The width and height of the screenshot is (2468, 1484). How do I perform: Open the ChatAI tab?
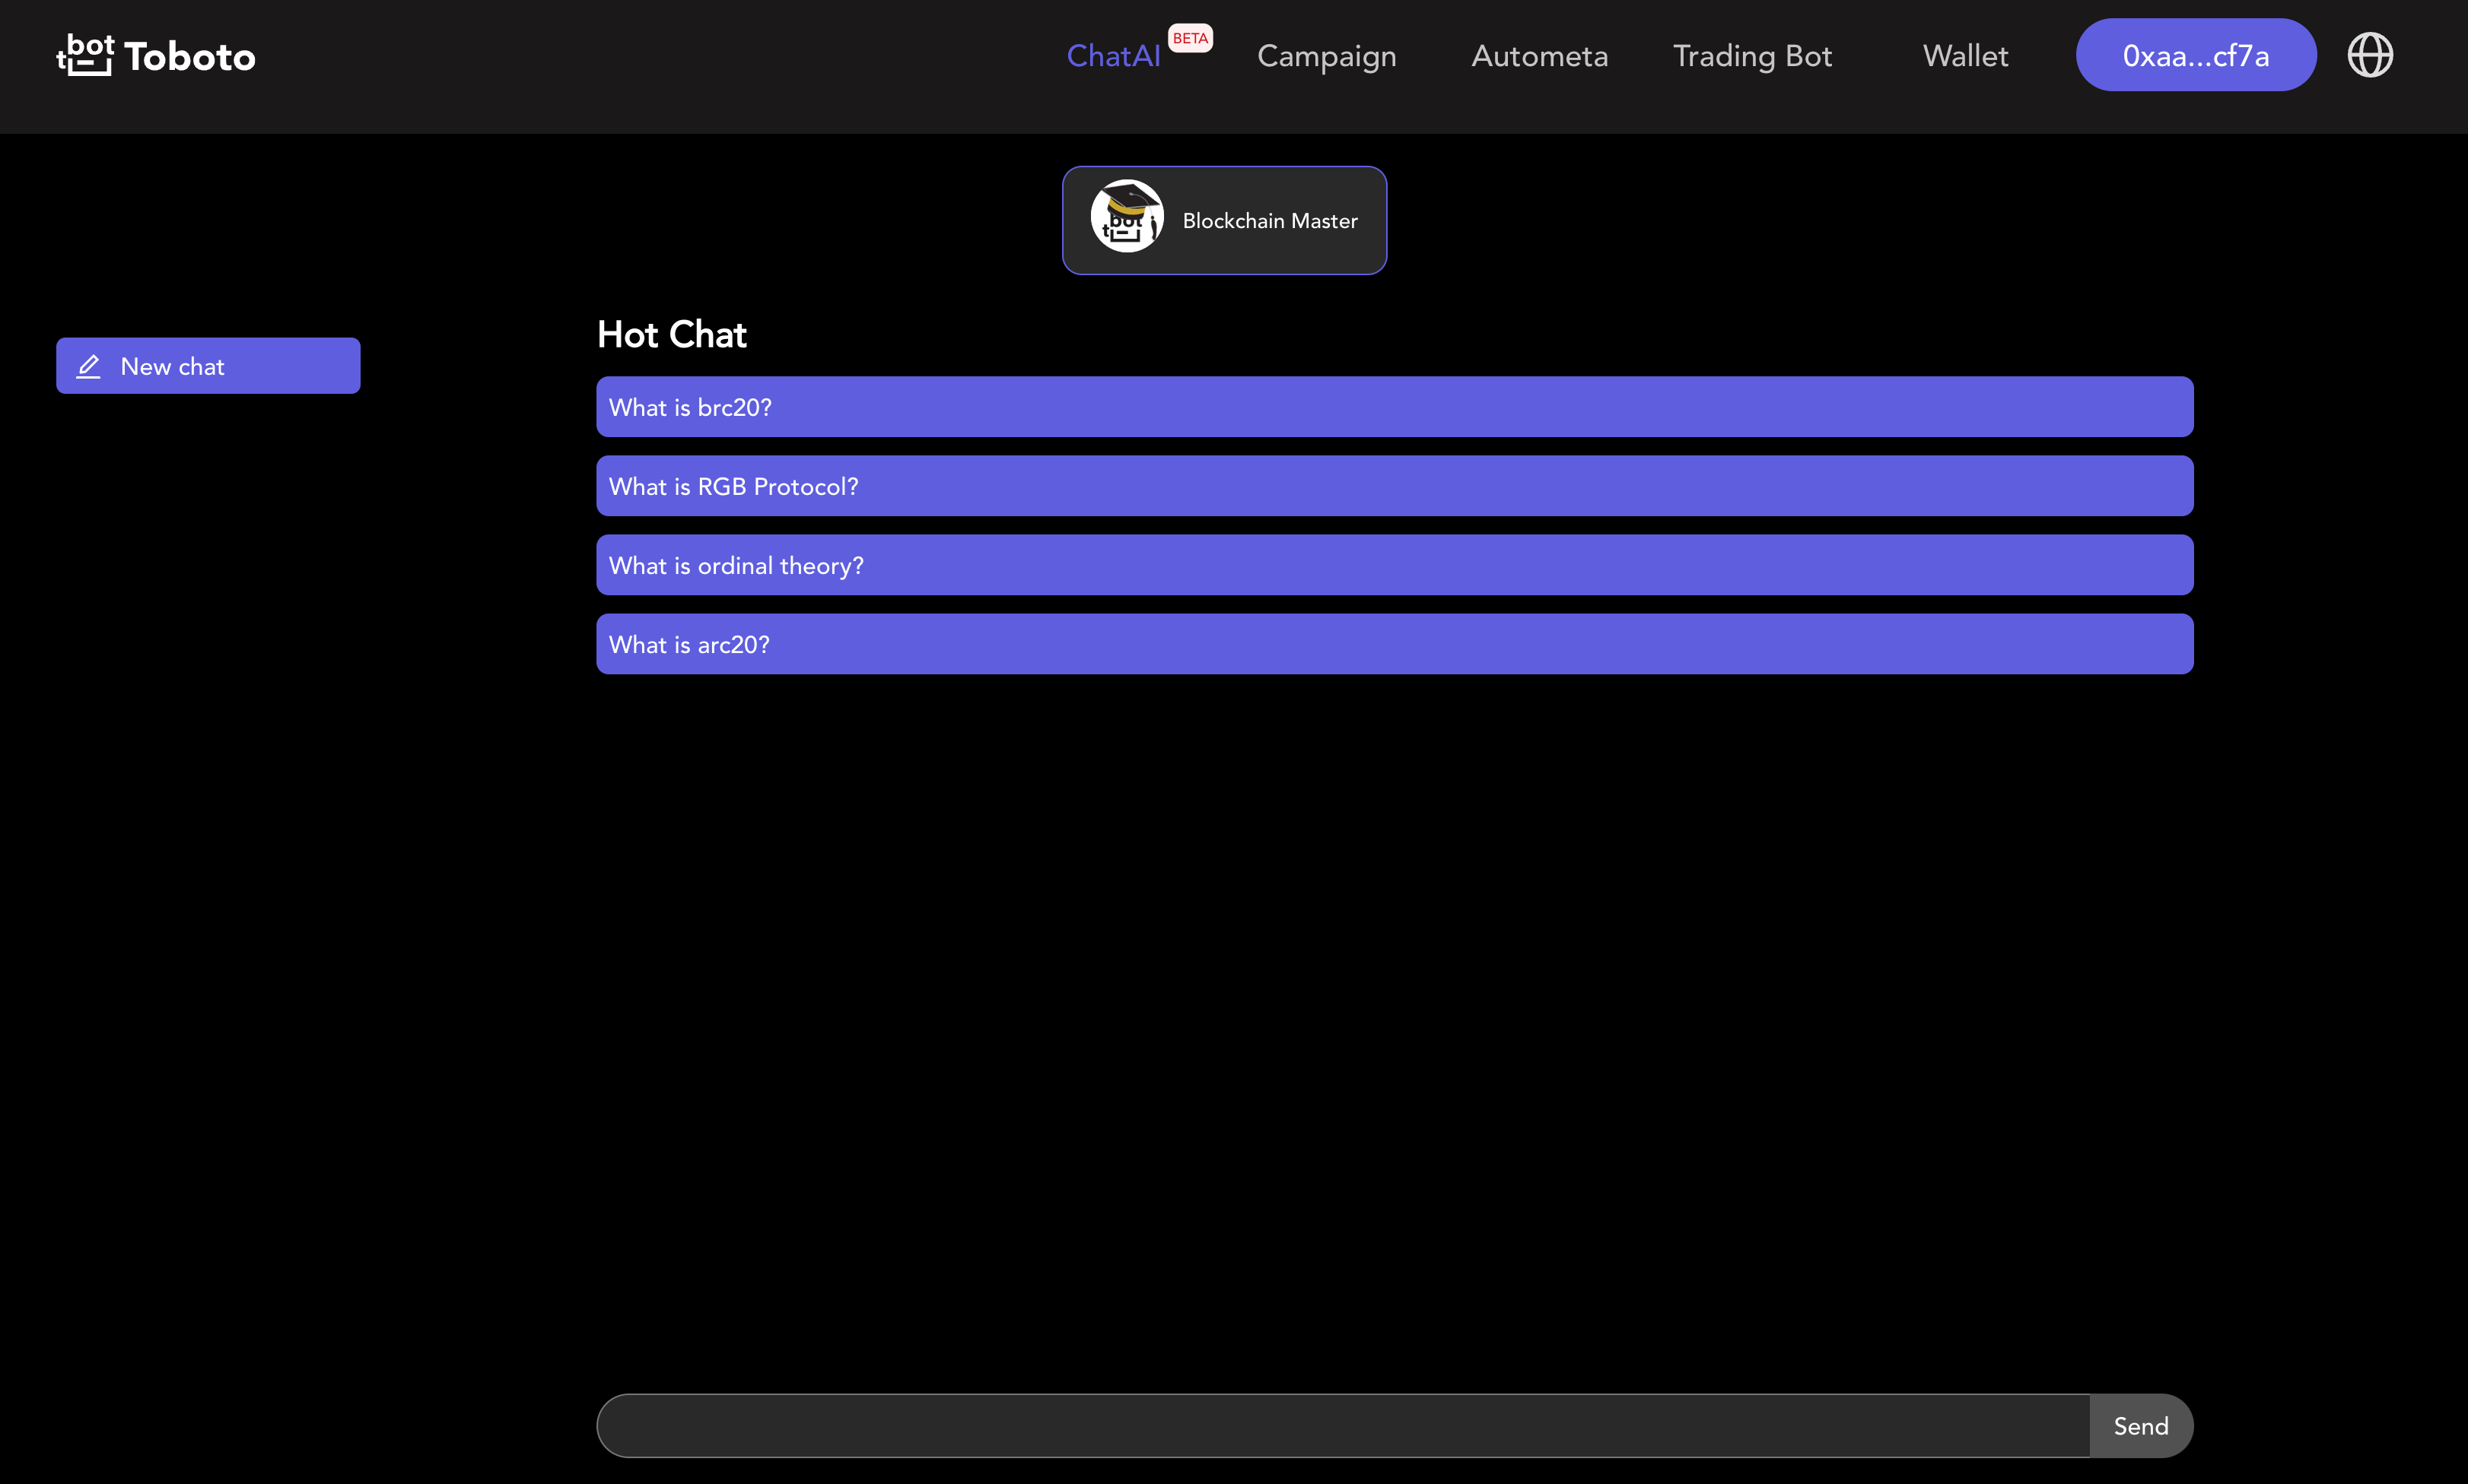[x=1112, y=56]
